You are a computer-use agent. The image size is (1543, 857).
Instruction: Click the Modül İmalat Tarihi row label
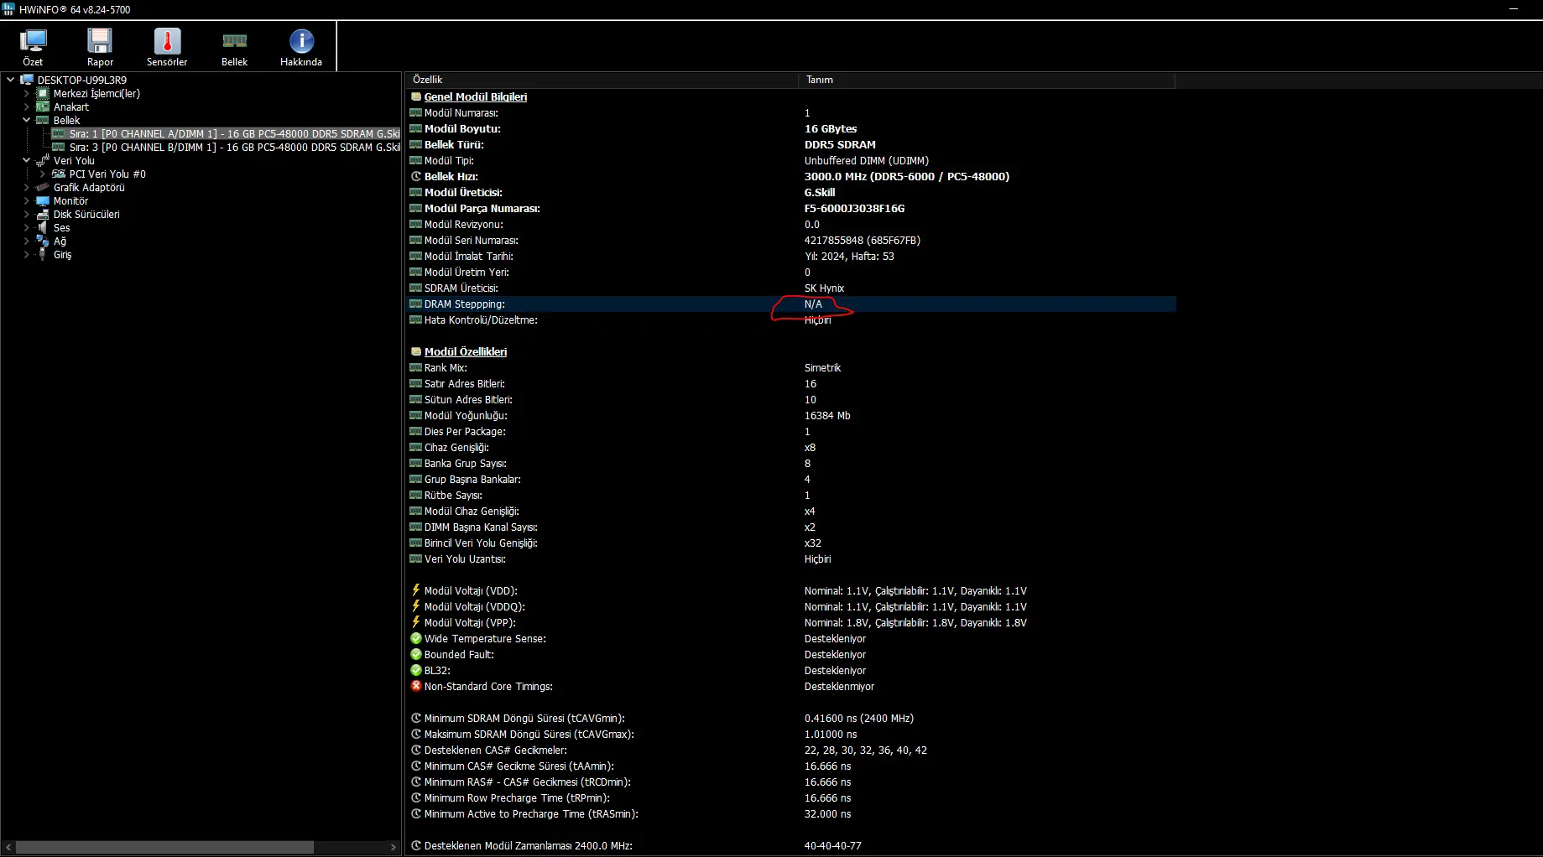pos(468,256)
